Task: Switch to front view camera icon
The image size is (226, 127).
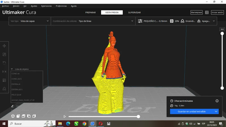Action: click(x=18, y=116)
